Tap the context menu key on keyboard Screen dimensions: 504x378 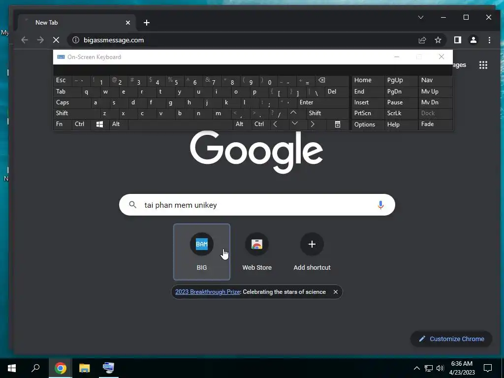[x=338, y=125]
